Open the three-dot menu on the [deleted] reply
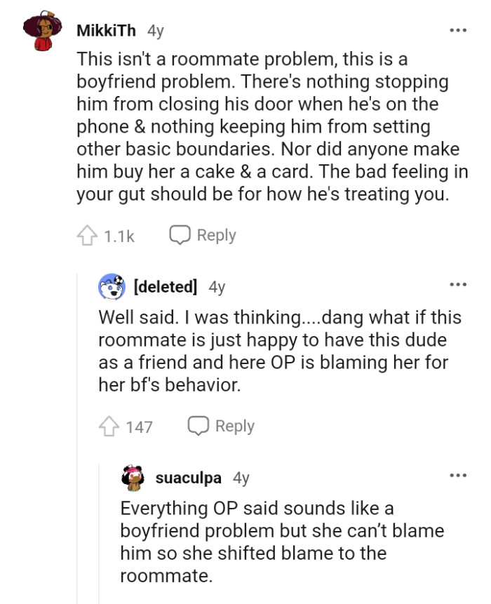 coord(458,284)
